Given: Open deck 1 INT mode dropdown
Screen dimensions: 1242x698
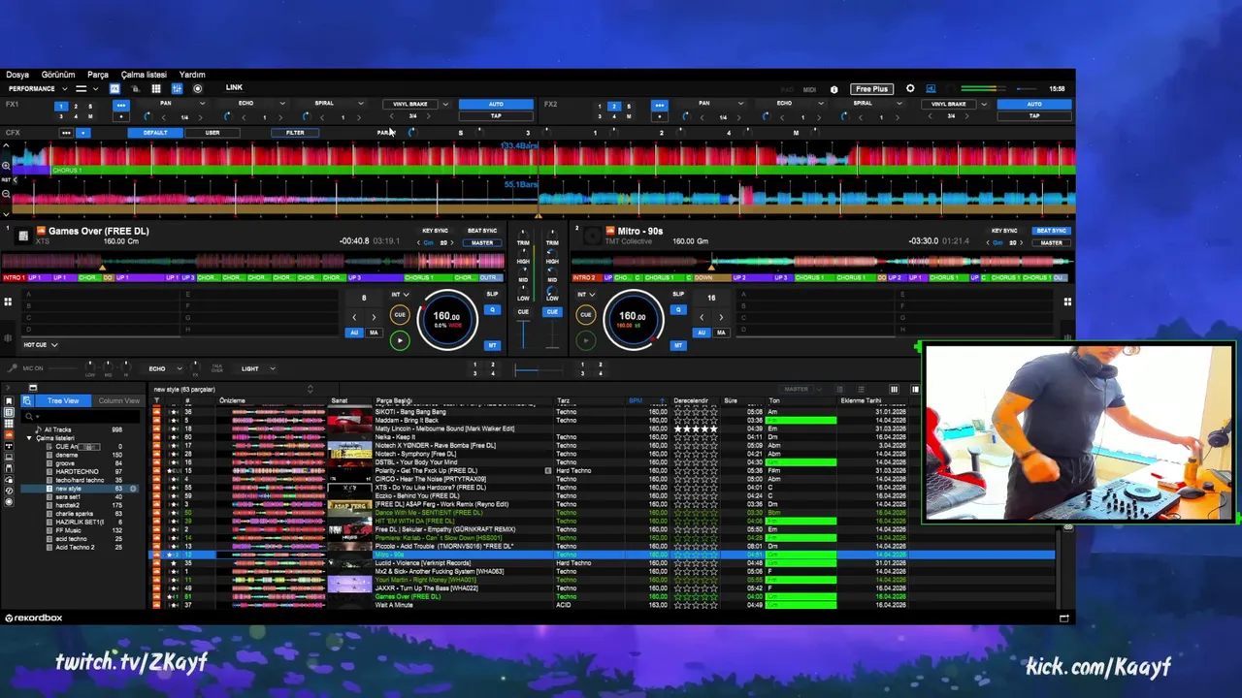Looking at the screenshot, I should pos(400,294).
